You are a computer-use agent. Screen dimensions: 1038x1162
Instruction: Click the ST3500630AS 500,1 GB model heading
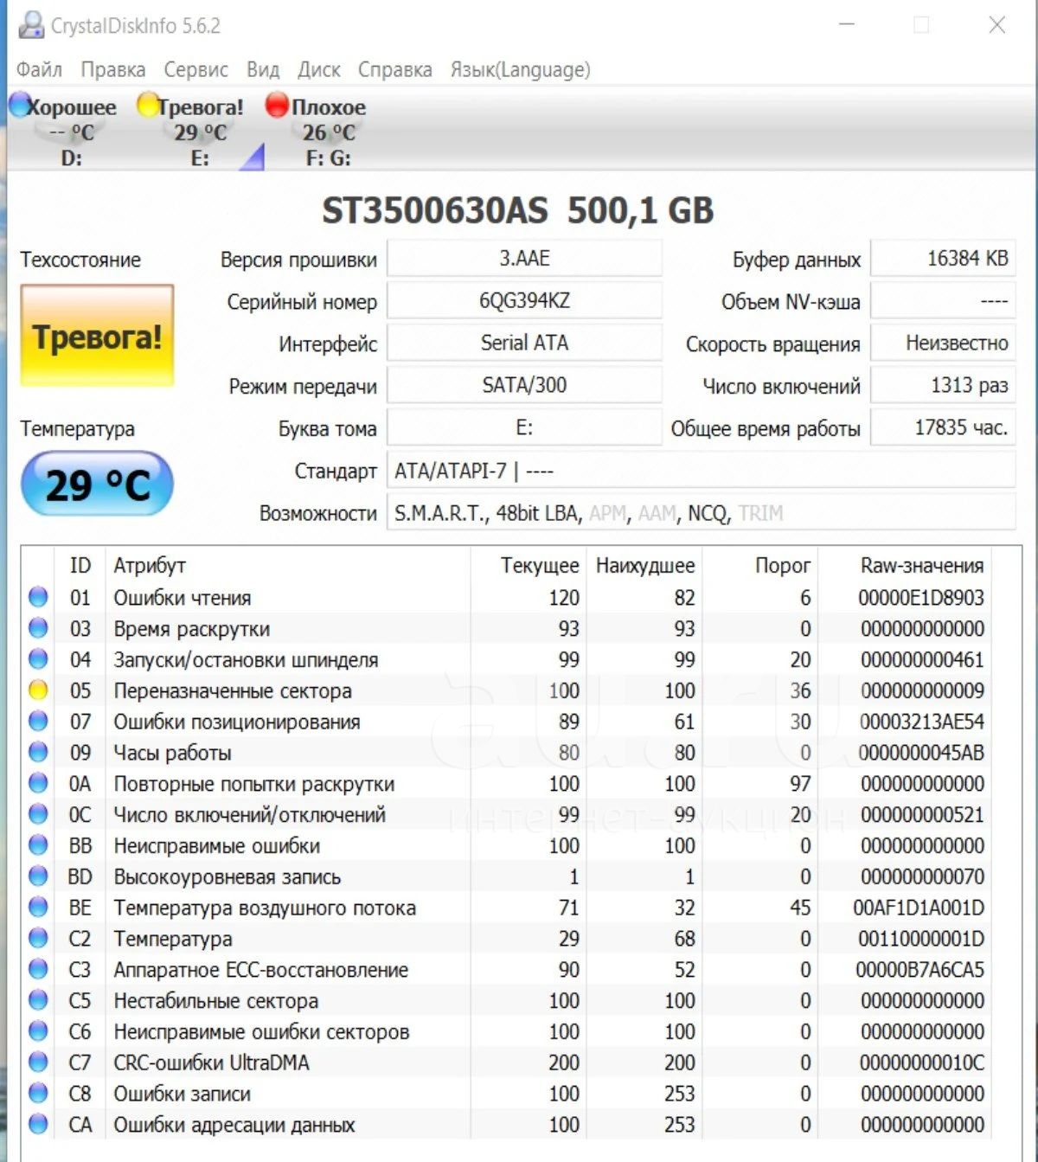pos(517,210)
